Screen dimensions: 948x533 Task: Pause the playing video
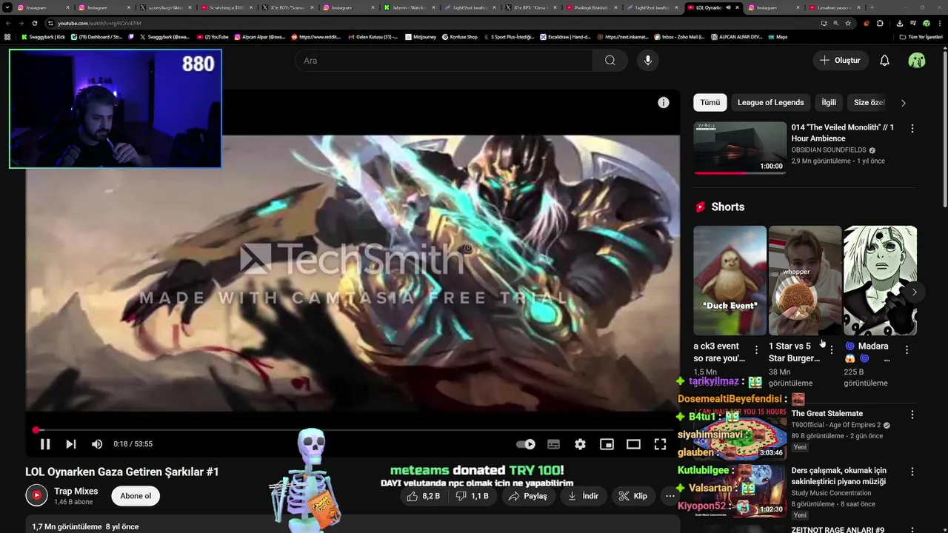click(x=44, y=444)
